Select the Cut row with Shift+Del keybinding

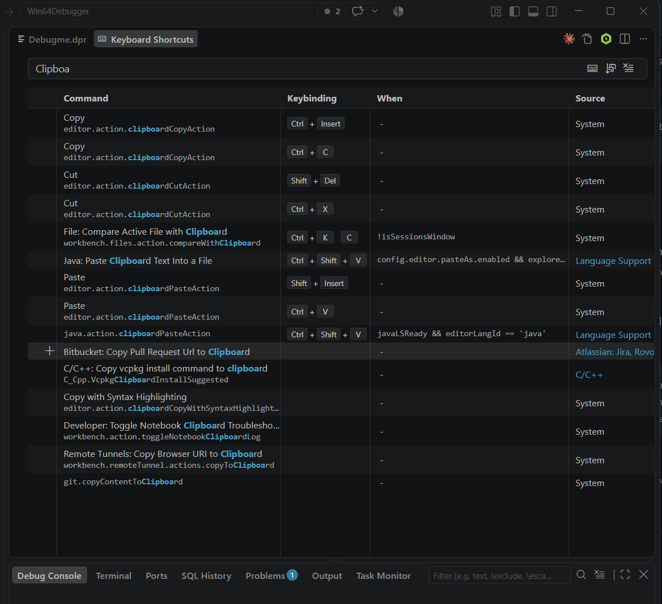[341, 181]
